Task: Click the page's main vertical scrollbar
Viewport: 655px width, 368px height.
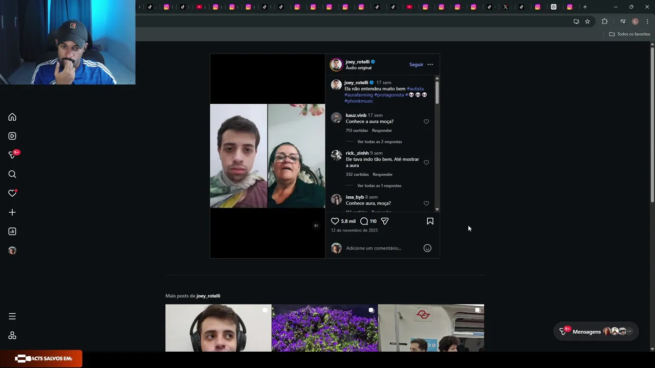Action: (652, 125)
